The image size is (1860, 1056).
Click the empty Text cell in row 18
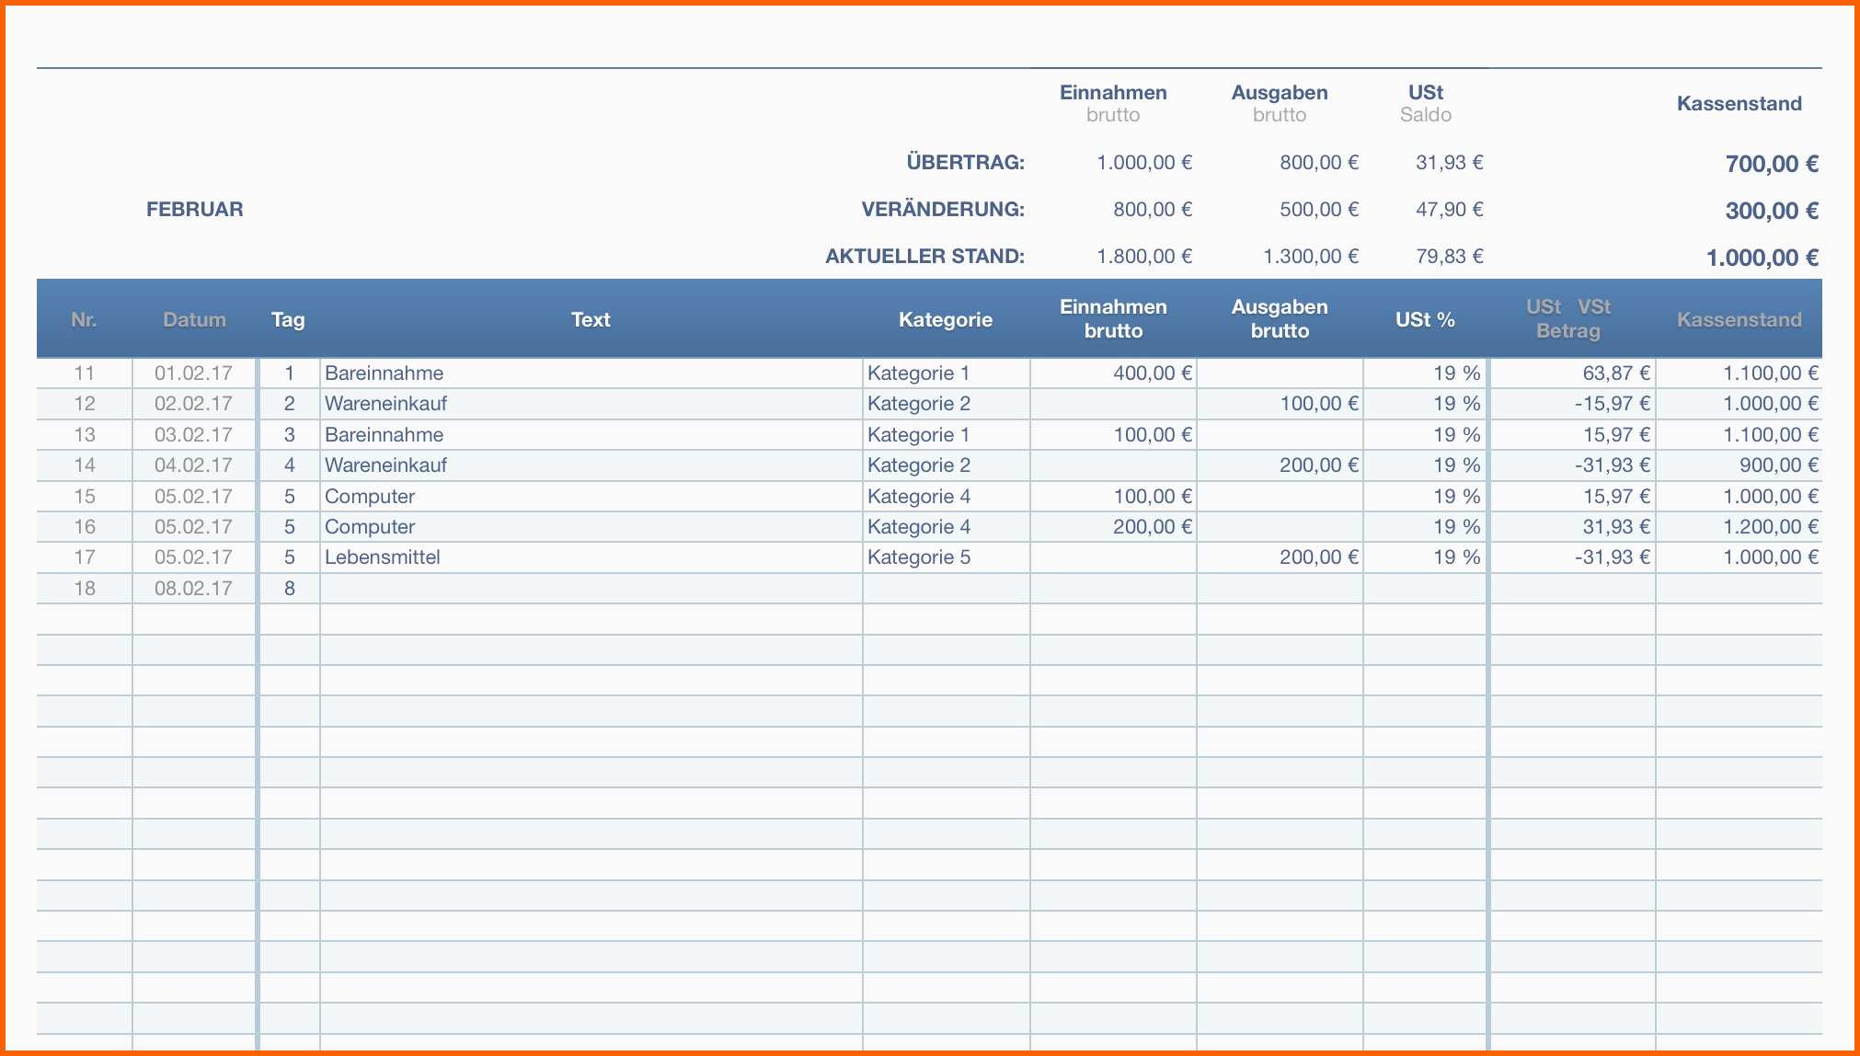[x=590, y=588]
